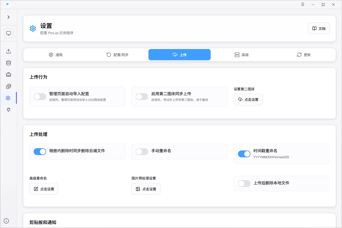Viewport: 342px width, 228px height.
Task: Click 点击设置 under 设置第二图床
Action: [248, 99]
